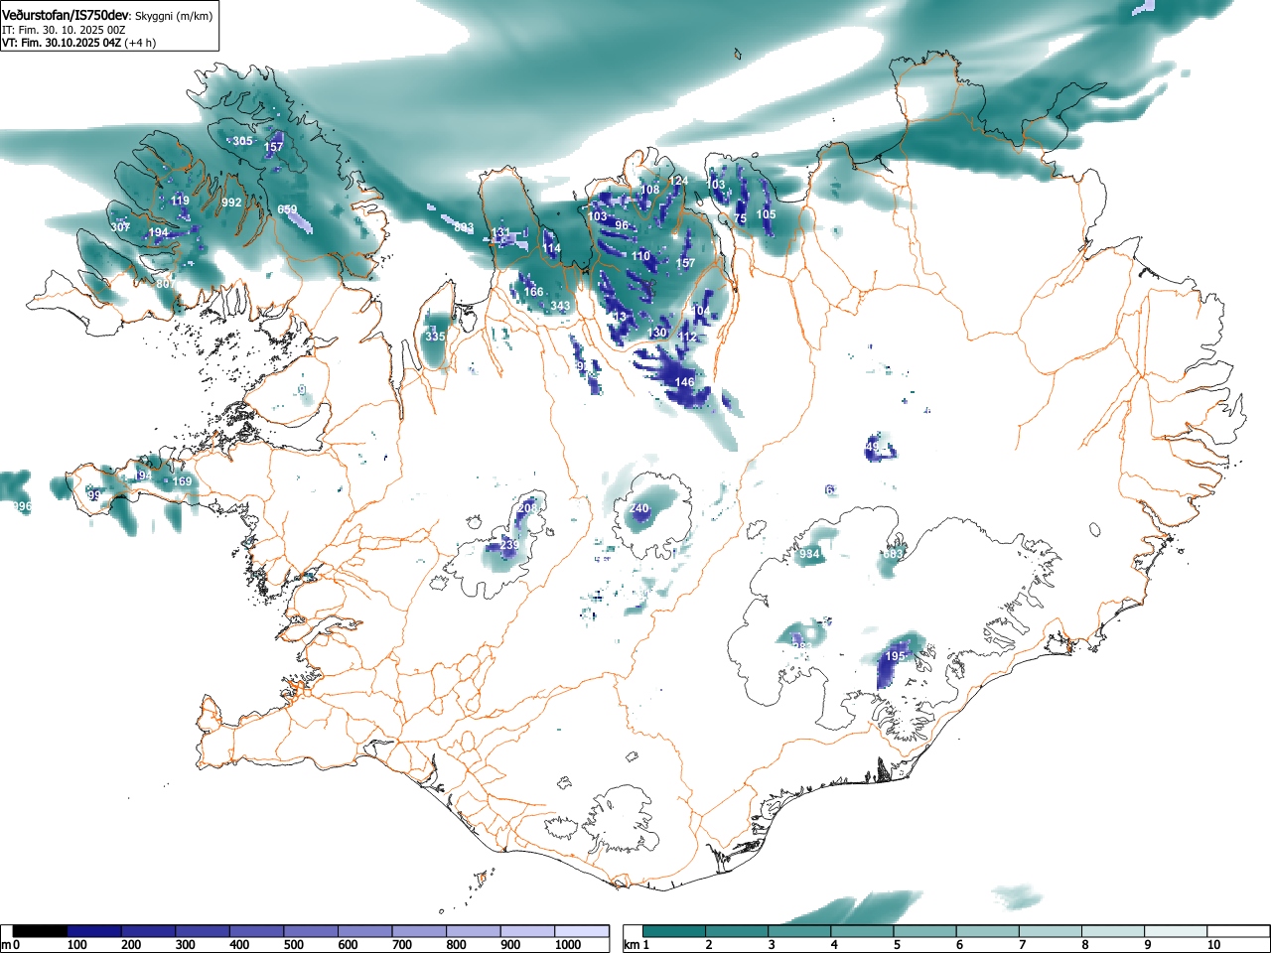Image resolution: width=1271 pixels, height=953 pixels.
Task: Select the IT: Fim. 30. 10. 2025 00Z line
Action: (x=64, y=30)
